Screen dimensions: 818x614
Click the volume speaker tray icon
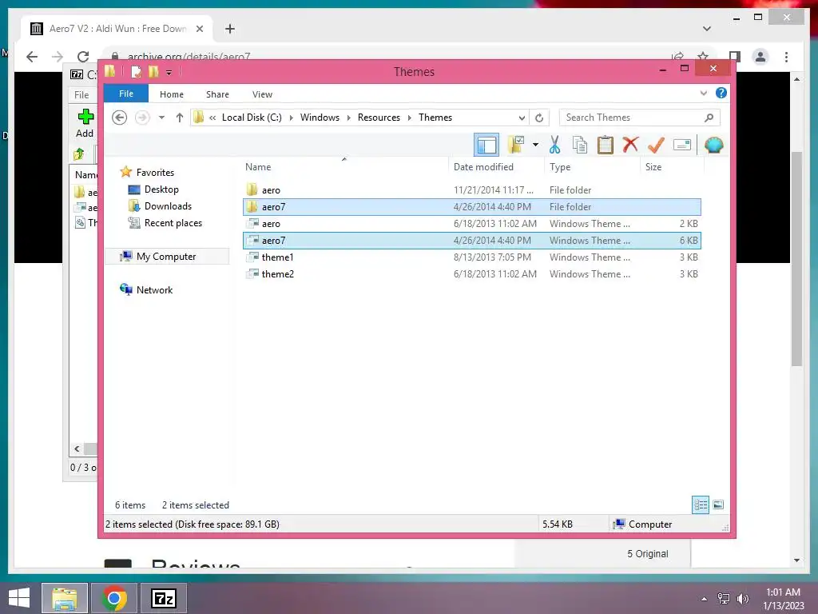click(x=742, y=599)
